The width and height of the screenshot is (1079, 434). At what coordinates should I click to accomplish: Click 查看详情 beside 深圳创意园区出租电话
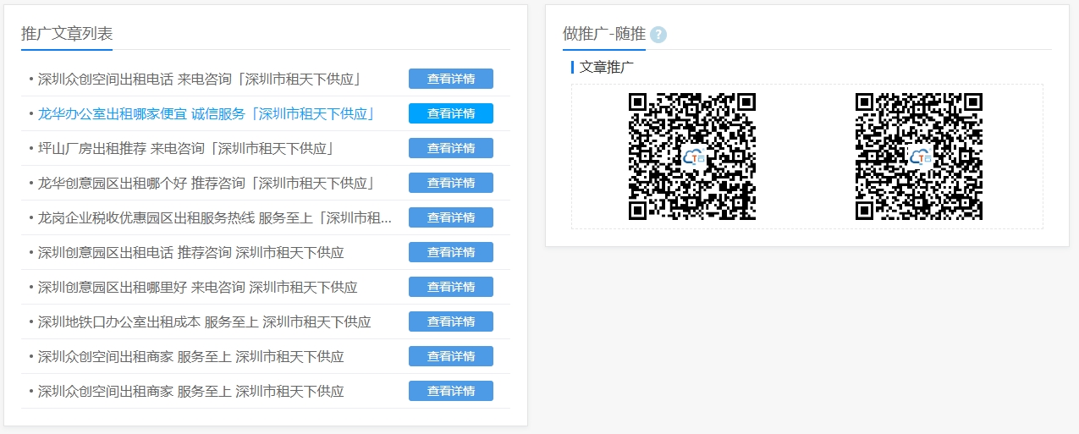tap(450, 252)
